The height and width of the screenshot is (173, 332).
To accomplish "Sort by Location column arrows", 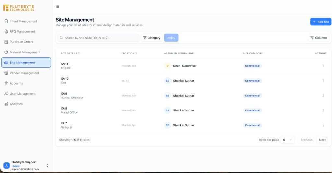I will pos(136,53).
